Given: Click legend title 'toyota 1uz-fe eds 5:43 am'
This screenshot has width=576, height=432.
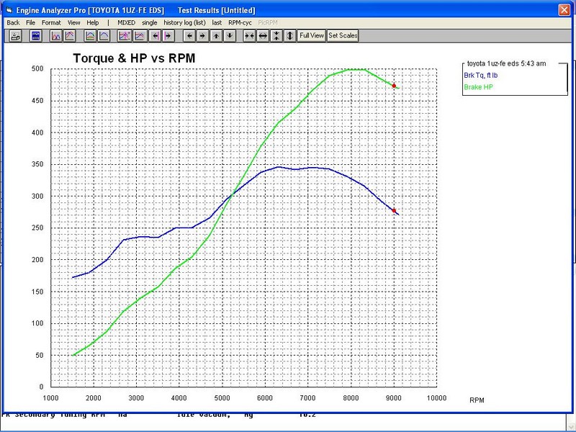Looking at the screenshot, I should pyautogui.click(x=506, y=63).
